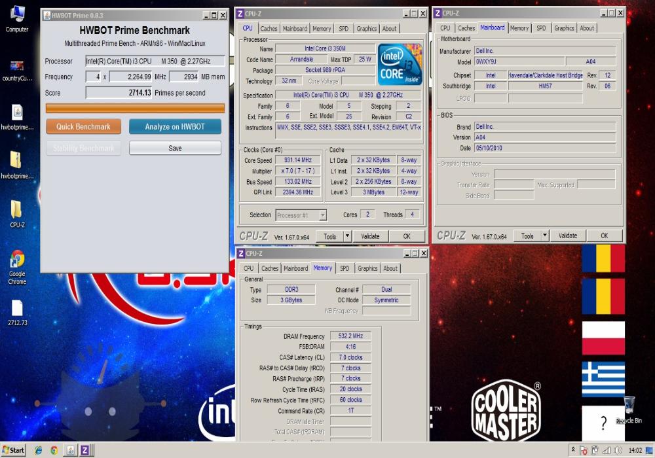Click the HM57 southbridge value

point(545,86)
